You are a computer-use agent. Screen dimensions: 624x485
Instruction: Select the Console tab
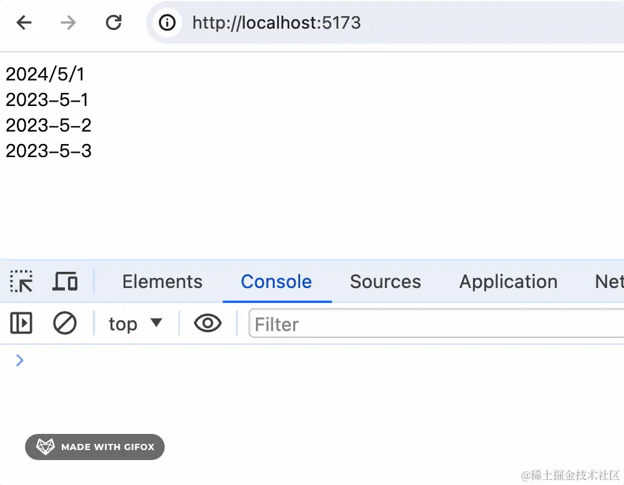point(276,282)
